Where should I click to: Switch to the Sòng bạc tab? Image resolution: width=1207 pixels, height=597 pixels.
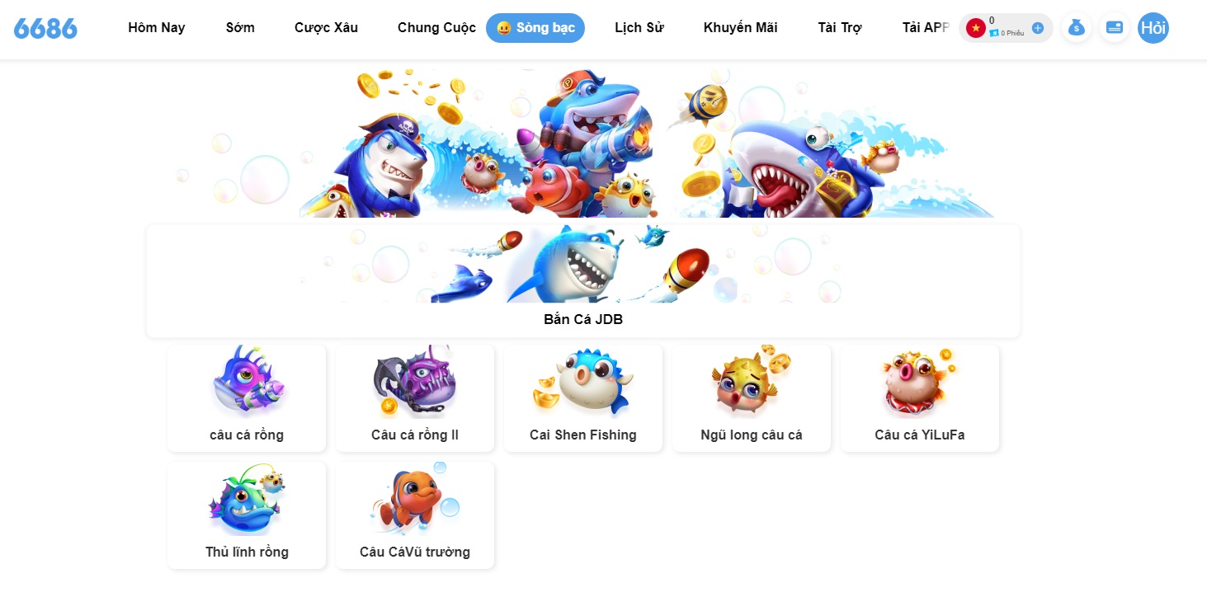coord(535,28)
